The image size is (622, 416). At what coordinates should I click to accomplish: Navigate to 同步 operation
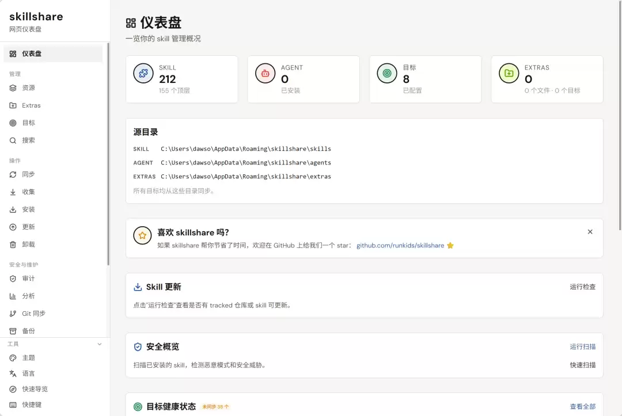click(x=53, y=174)
